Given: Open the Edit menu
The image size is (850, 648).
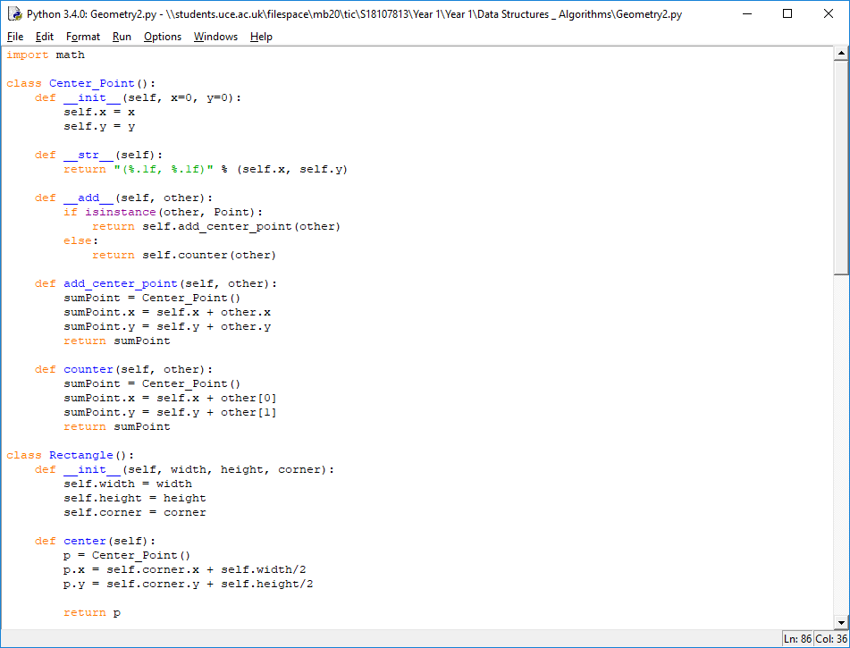Looking at the screenshot, I should pyautogui.click(x=45, y=37).
